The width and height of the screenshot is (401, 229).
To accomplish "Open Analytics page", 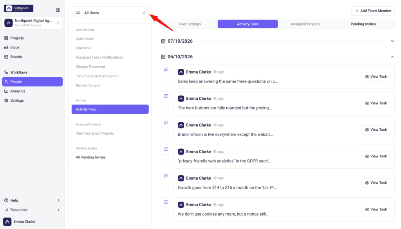I will 32,91.
